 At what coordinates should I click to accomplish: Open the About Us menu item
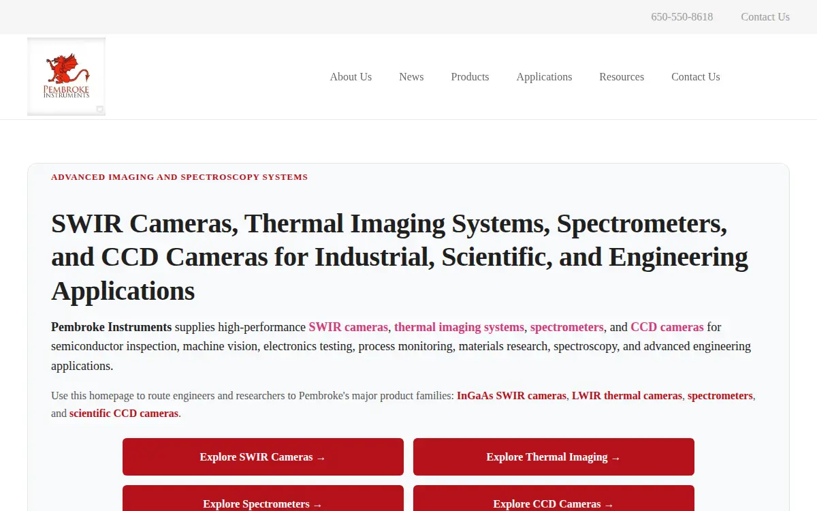351,77
